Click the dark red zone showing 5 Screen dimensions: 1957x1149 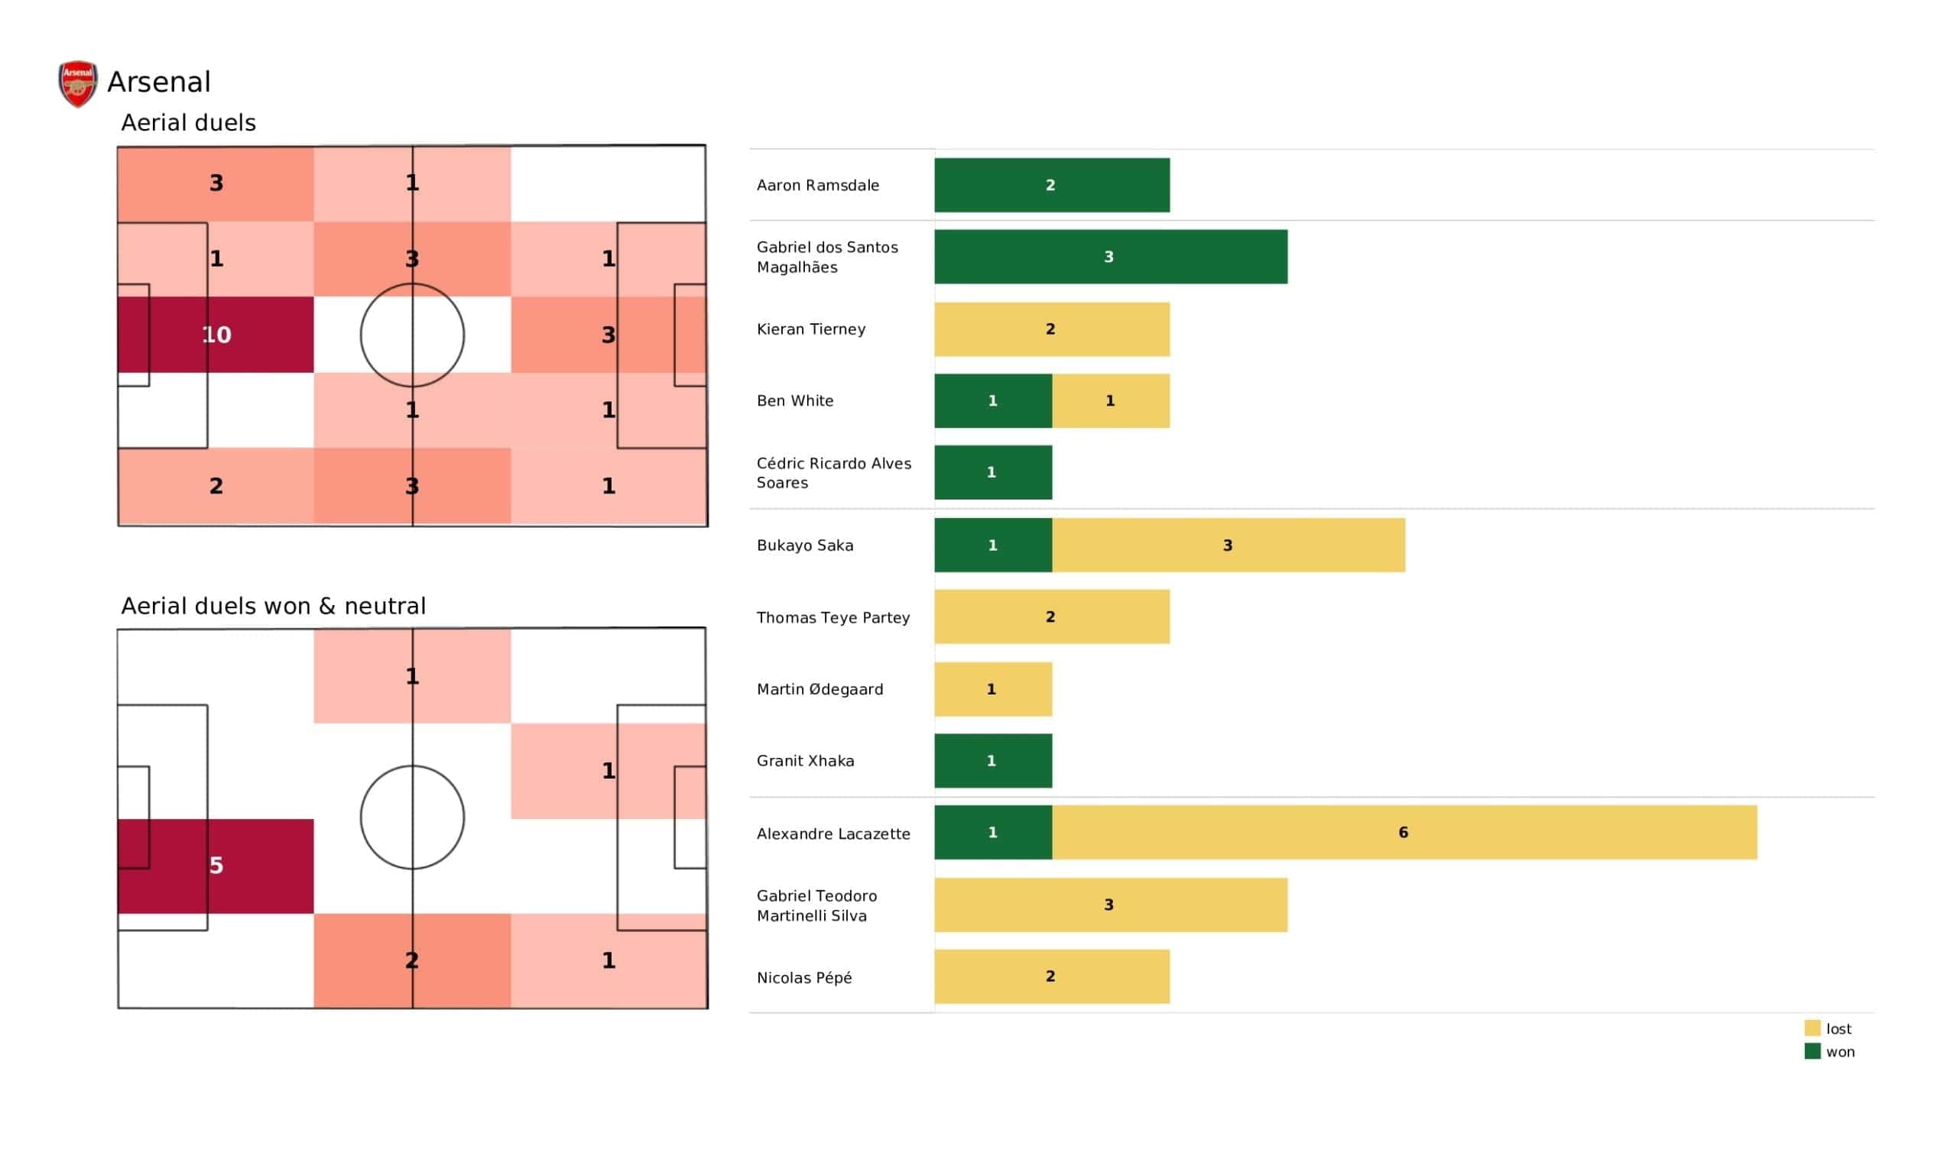click(x=216, y=866)
